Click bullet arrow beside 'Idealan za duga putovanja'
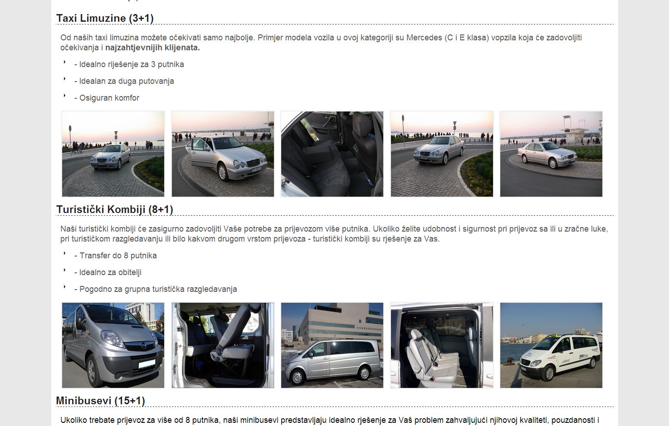 pos(64,79)
